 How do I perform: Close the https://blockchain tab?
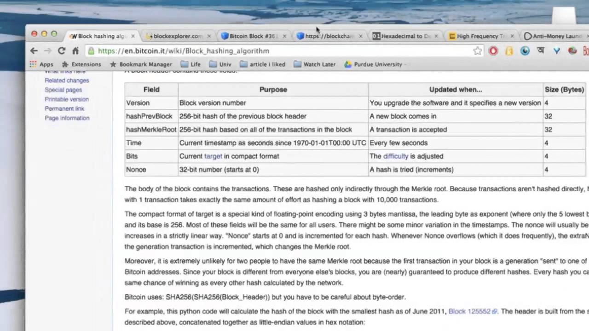tap(360, 36)
